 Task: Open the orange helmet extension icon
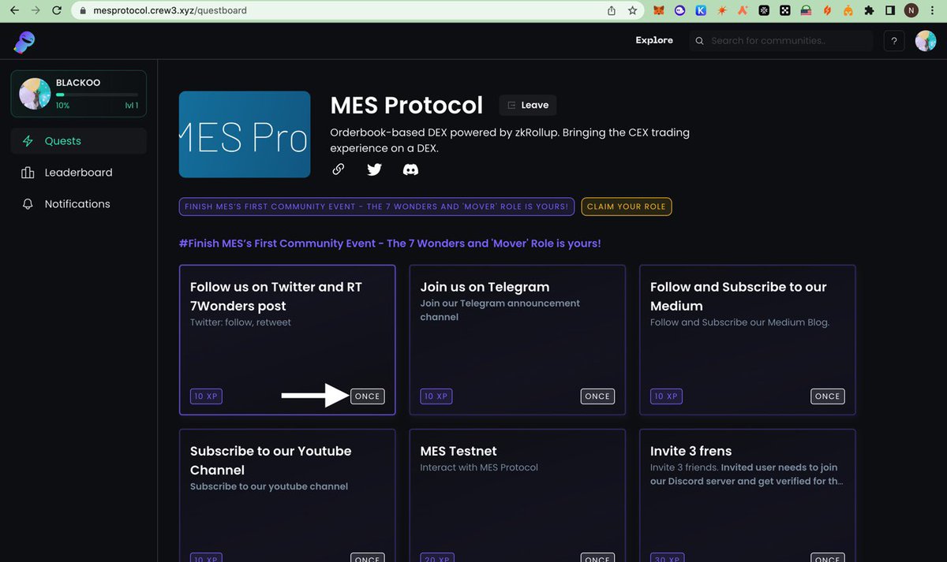tap(848, 11)
